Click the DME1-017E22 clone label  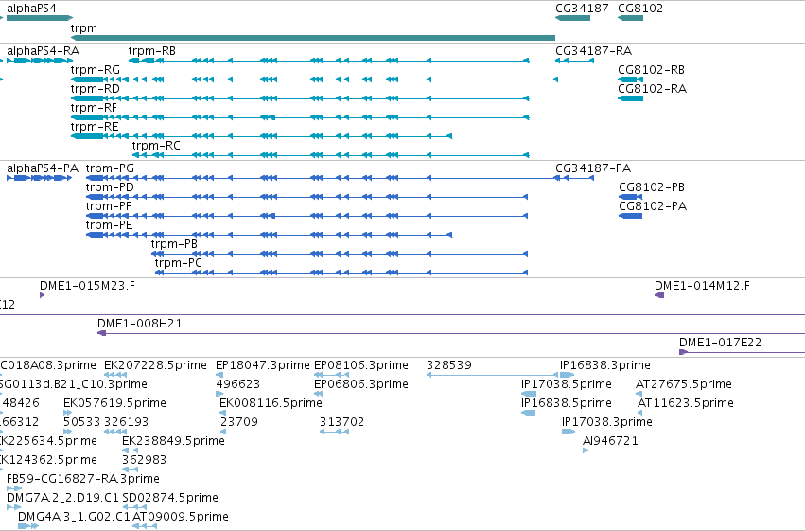(720, 343)
